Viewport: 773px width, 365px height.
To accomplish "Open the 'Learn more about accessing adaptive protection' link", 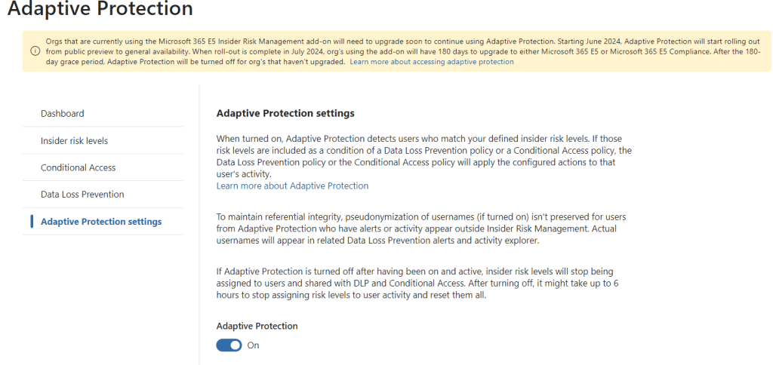I will point(431,62).
